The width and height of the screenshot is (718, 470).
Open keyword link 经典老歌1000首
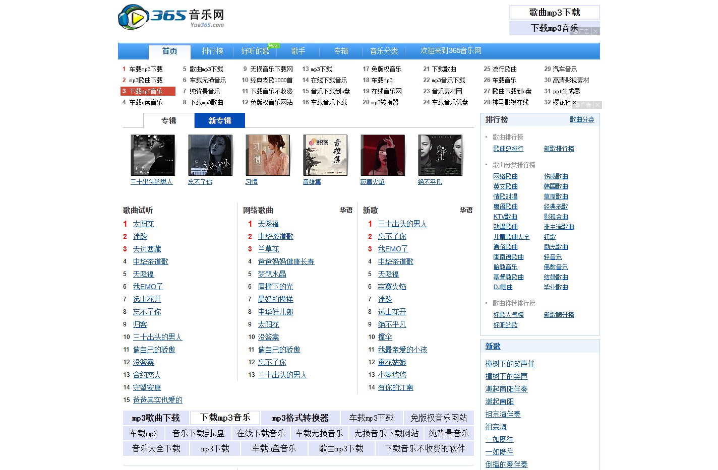click(x=271, y=80)
